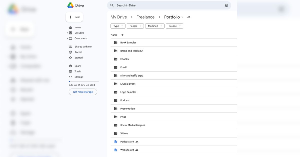Open the Freelance breadcrumb link
This screenshot has width=300, height=157.
coord(145,17)
